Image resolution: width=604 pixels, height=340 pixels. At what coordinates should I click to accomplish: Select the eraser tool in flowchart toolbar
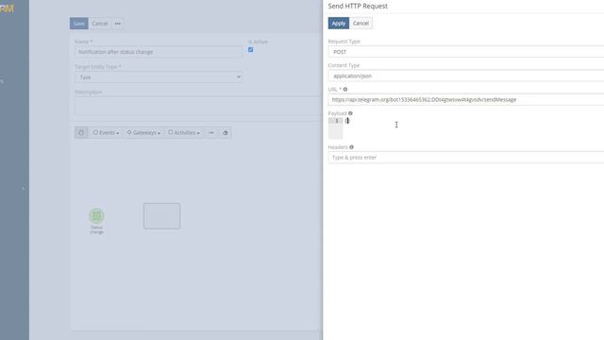coord(226,132)
